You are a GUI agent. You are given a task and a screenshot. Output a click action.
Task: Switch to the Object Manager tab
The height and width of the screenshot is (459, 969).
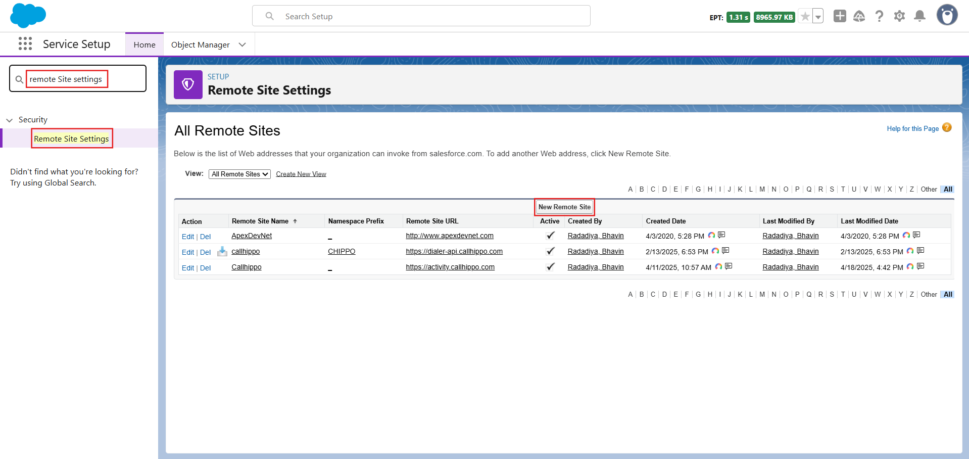(x=201, y=44)
